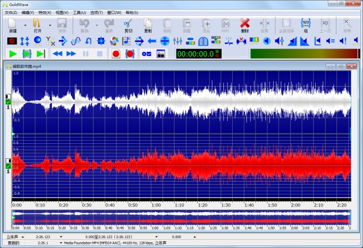This screenshot has width=363, height=248.
Task: Toggle the small square above the white channel checkbox
Action: (x=8, y=97)
